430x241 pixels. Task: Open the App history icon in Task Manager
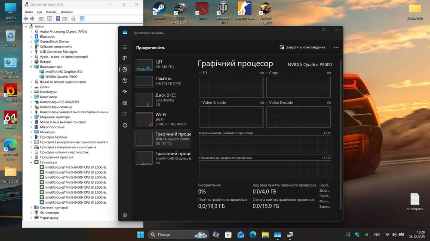125,81
